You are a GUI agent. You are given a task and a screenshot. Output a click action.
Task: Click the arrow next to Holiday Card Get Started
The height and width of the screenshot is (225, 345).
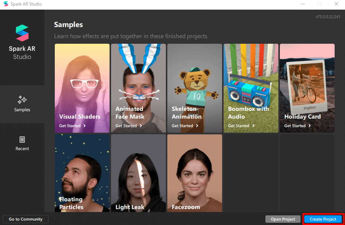click(309, 126)
